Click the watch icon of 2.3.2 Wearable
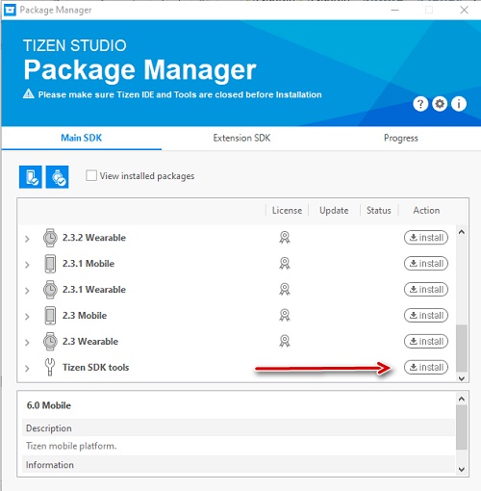Image resolution: width=481 pixels, height=491 pixels. pyautogui.click(x=50, y=238)
